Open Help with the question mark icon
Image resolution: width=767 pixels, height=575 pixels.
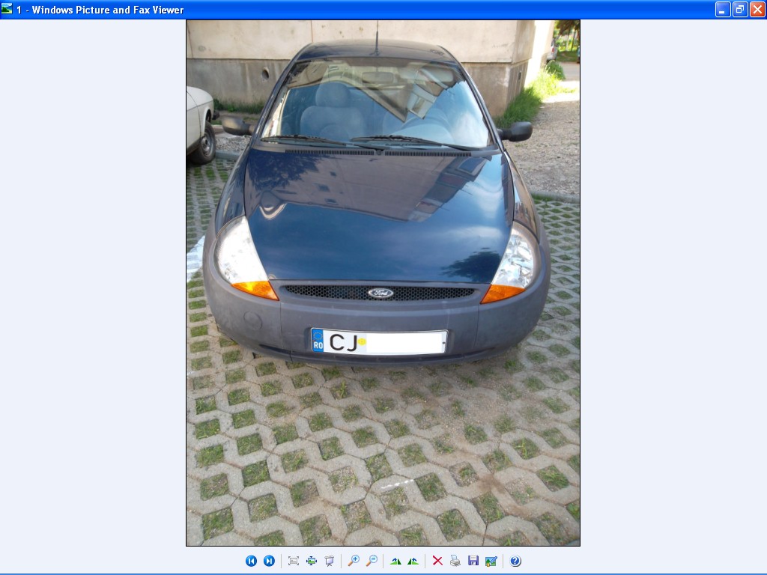coord(515,561)
